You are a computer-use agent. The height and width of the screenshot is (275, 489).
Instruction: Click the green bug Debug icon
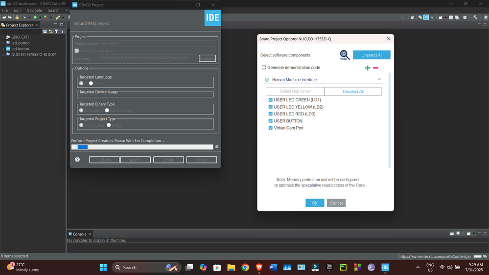tap(24, 17)
